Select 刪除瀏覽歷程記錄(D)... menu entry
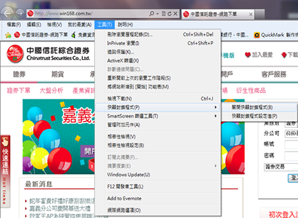This screenshot has height=218, width=298. pyautogui.click(x=158, y=35)
